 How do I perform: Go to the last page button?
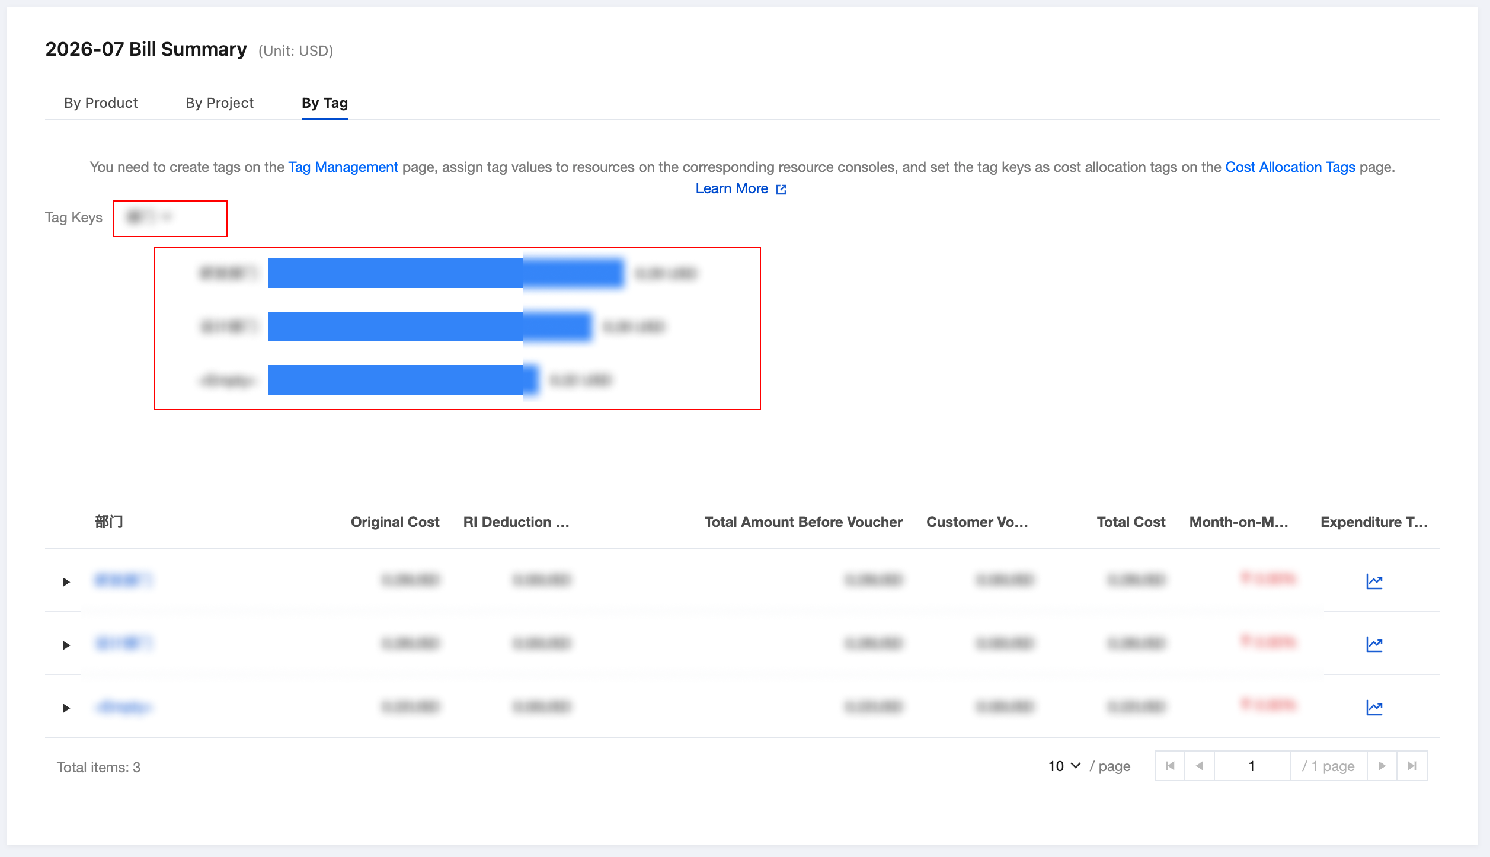tap(1412, 766)
